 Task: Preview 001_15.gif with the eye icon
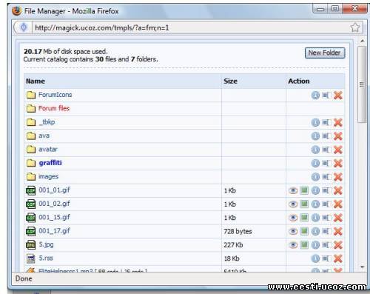[293, 218]
